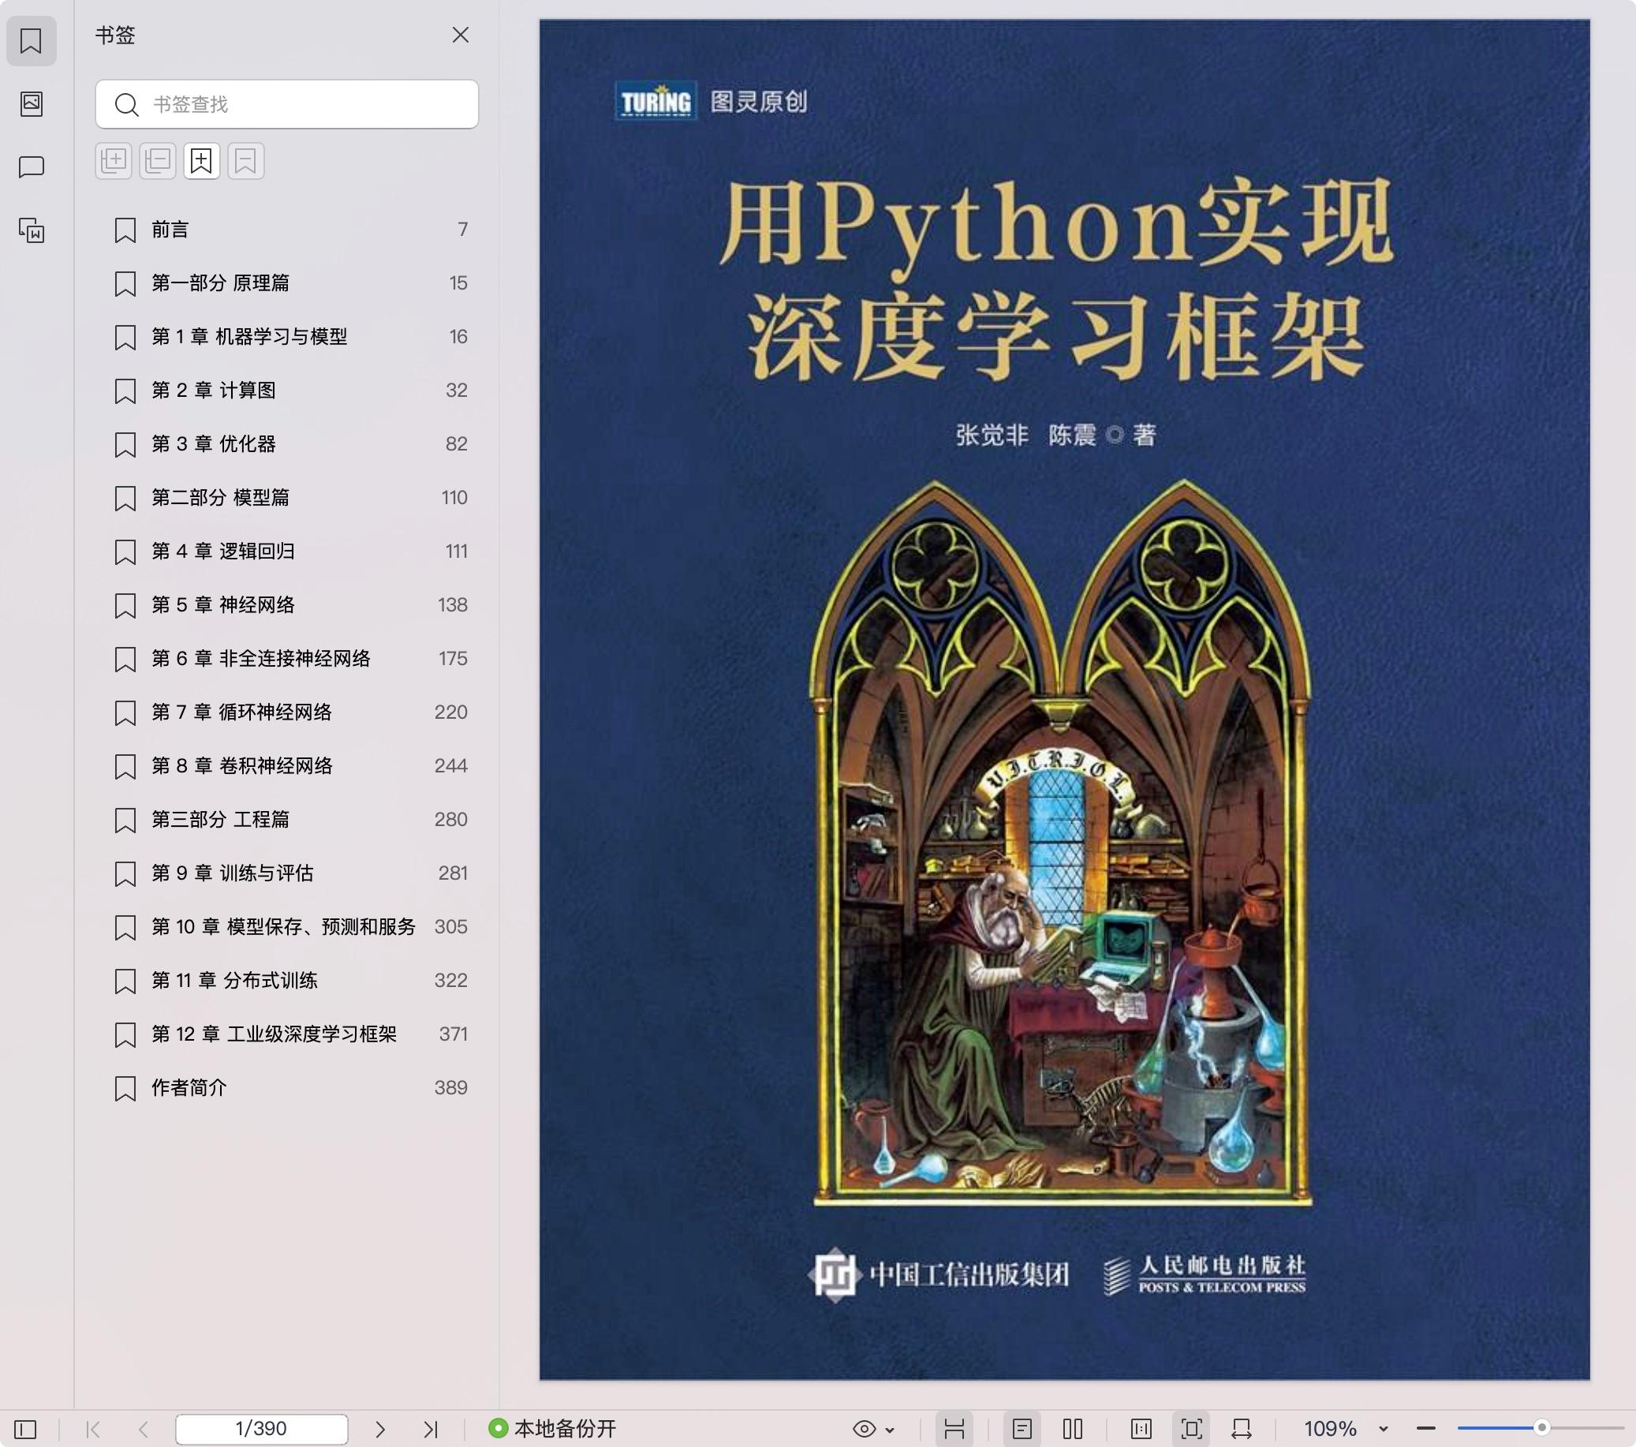Zoom out with the minus button
1636x1447 pixels.
point(1425,1429)
